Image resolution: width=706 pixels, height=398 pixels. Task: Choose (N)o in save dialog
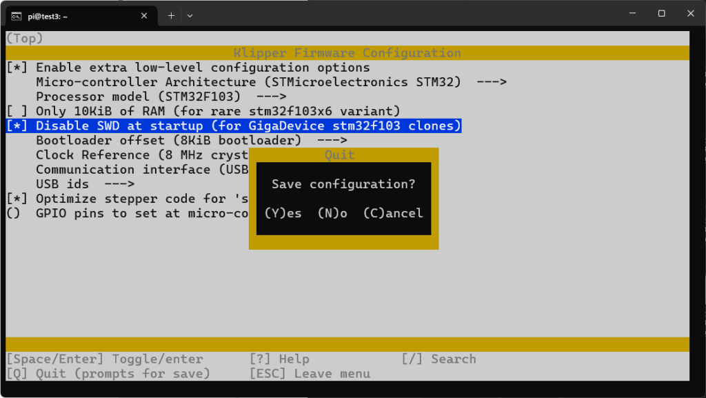tap(332, 213)
